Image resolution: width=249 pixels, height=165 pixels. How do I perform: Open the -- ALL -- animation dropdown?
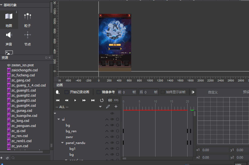100,107
